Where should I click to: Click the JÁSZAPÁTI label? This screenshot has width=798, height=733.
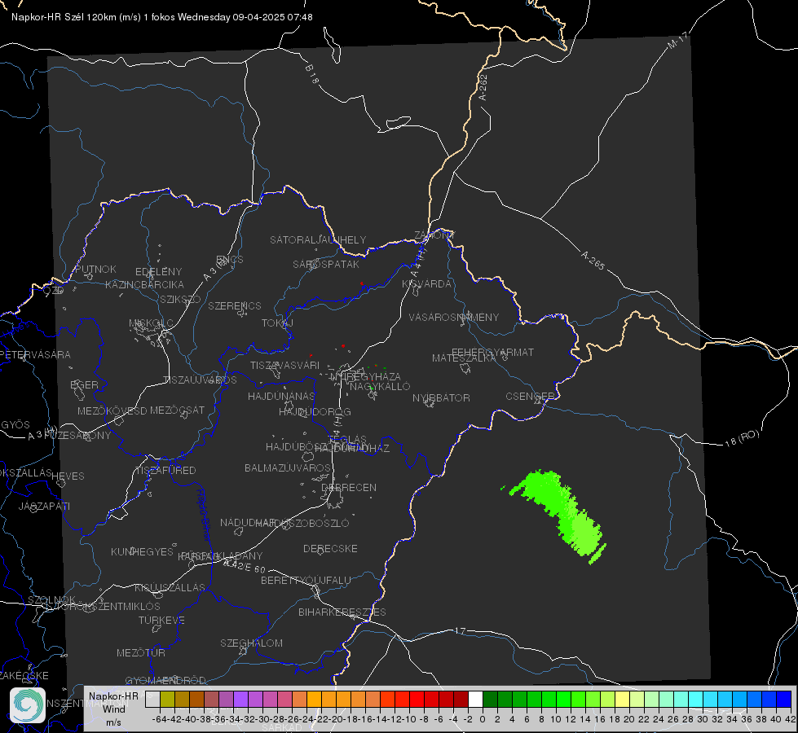coord(44,506)
